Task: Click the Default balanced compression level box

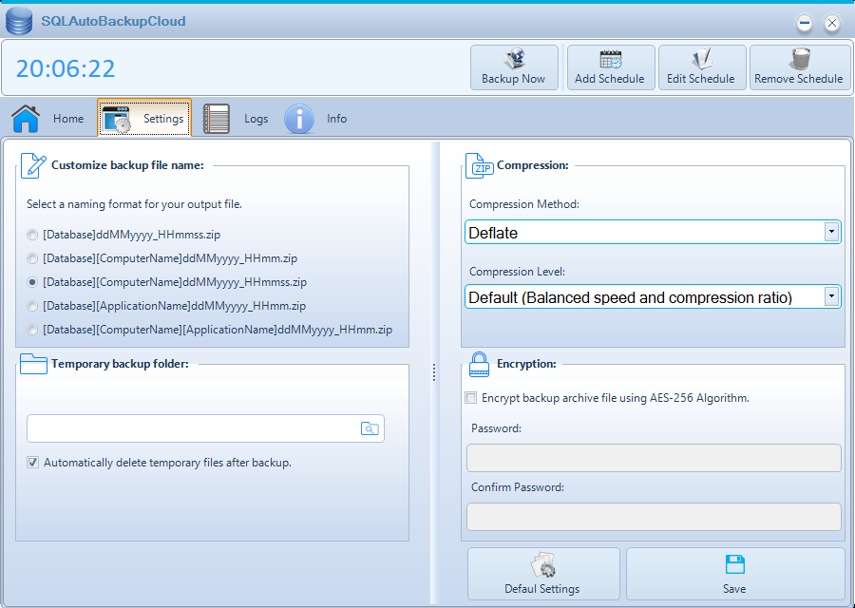Action: 653,296
